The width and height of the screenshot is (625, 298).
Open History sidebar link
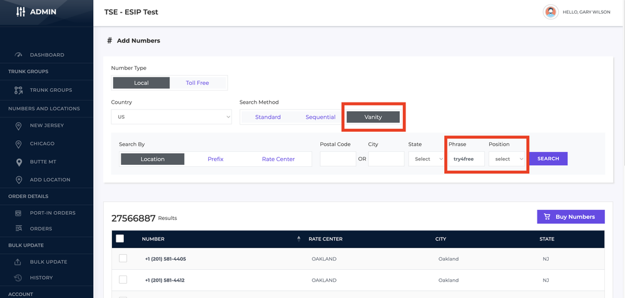(x=41, y=277)
